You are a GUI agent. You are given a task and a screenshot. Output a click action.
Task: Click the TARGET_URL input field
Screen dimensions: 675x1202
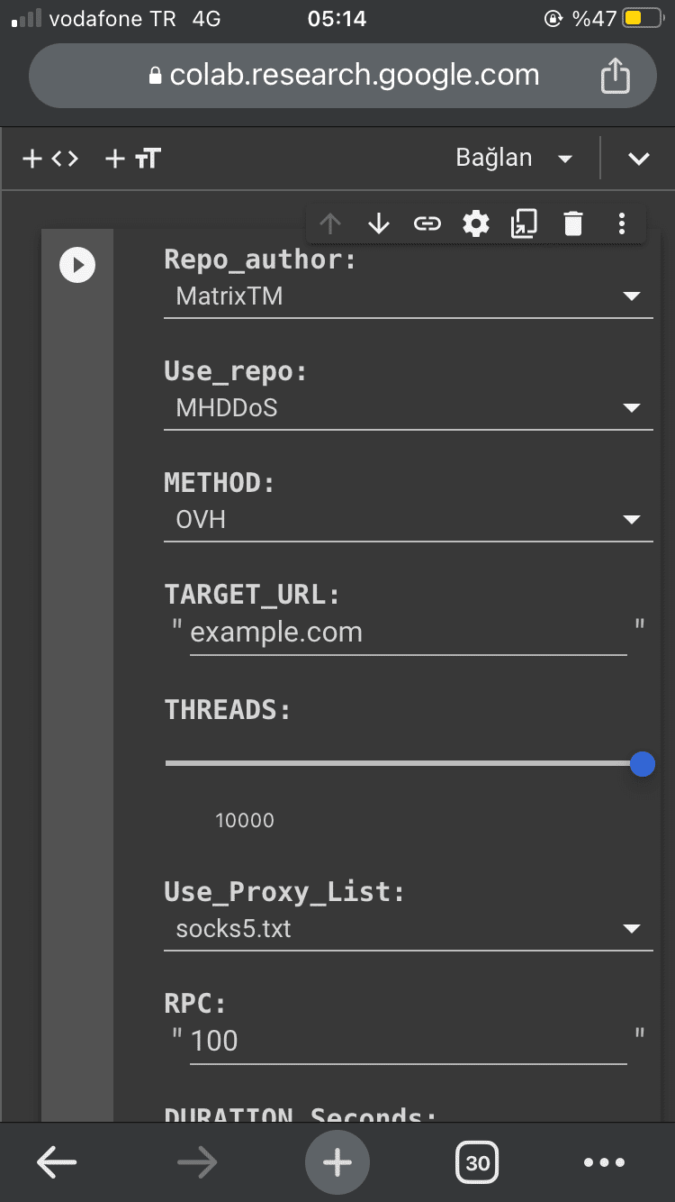[x=408, y=633]
